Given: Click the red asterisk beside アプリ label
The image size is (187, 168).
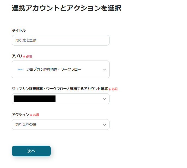Looking at the screenshot, I should click(24, 56).
